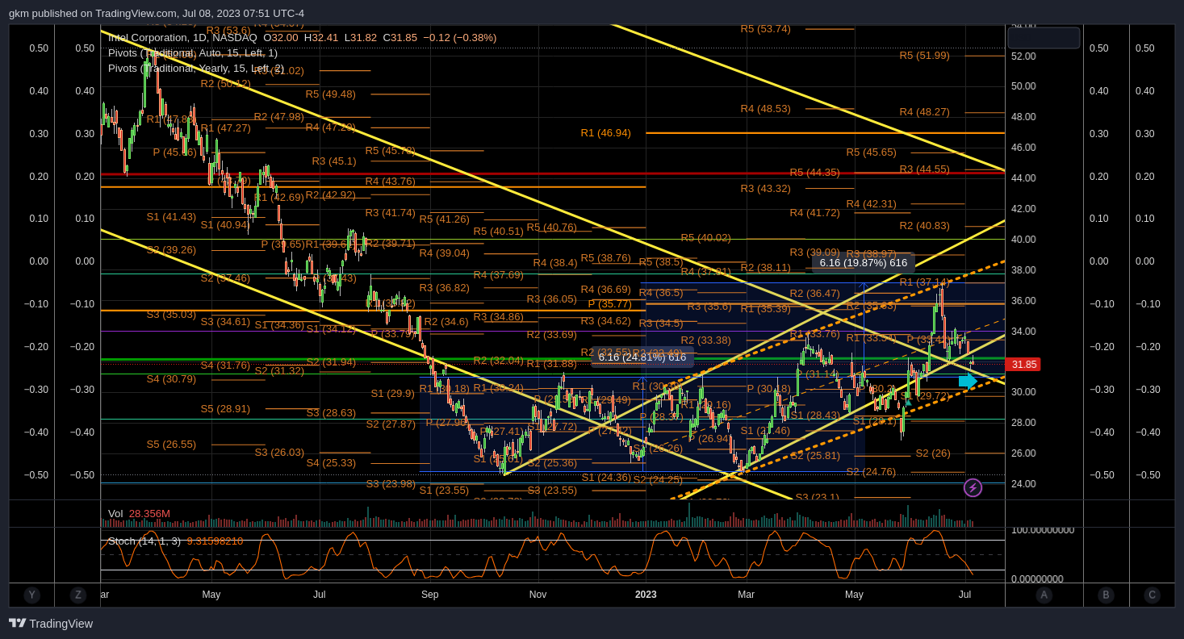The height and width of the screenshot is (639, 1184).
Task: Click the Stoch (14, 1, 3) indicator label
Action: (x=175, y=541)
